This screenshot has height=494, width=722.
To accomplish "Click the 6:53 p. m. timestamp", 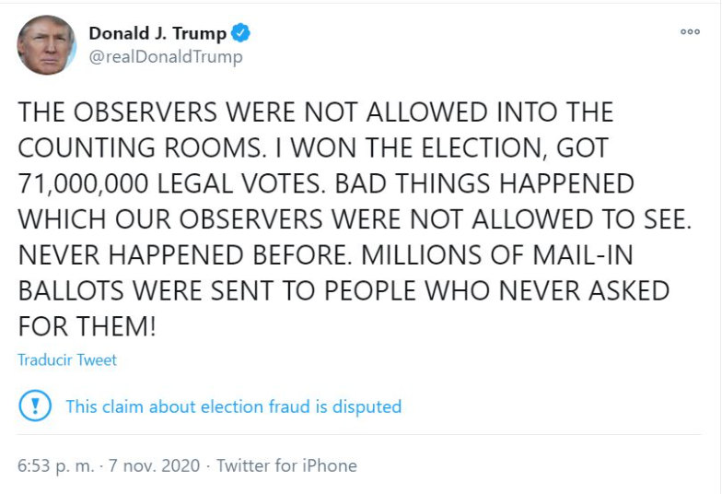I will [55, 465].
